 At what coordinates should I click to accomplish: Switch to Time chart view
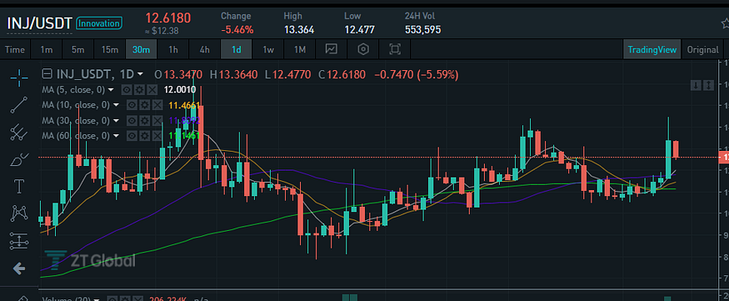[15, 49]
